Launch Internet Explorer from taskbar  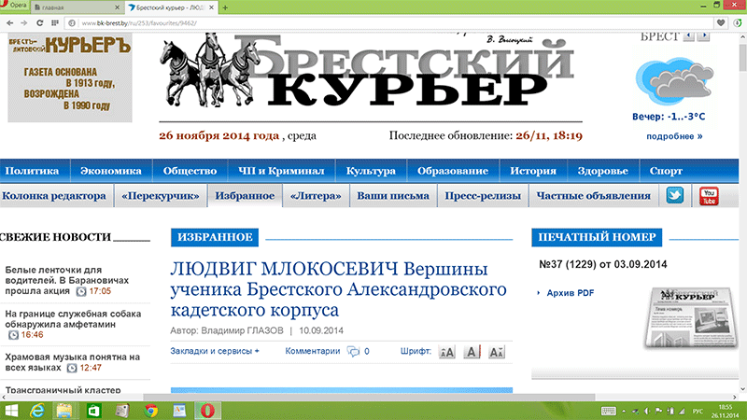click(37, 411)
